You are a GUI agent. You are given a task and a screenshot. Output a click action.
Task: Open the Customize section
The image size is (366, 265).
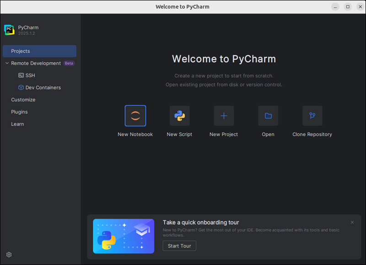tap(23, 100)
